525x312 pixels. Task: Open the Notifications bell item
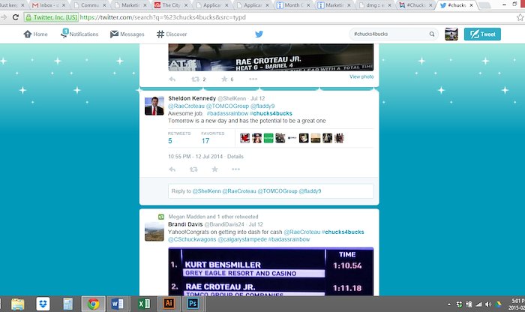coord(79,34)
